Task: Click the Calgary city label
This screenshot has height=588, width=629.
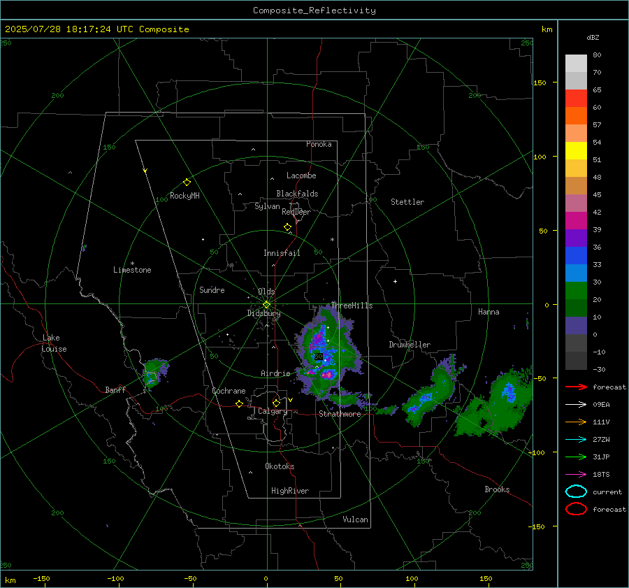Action: point(273,411)
